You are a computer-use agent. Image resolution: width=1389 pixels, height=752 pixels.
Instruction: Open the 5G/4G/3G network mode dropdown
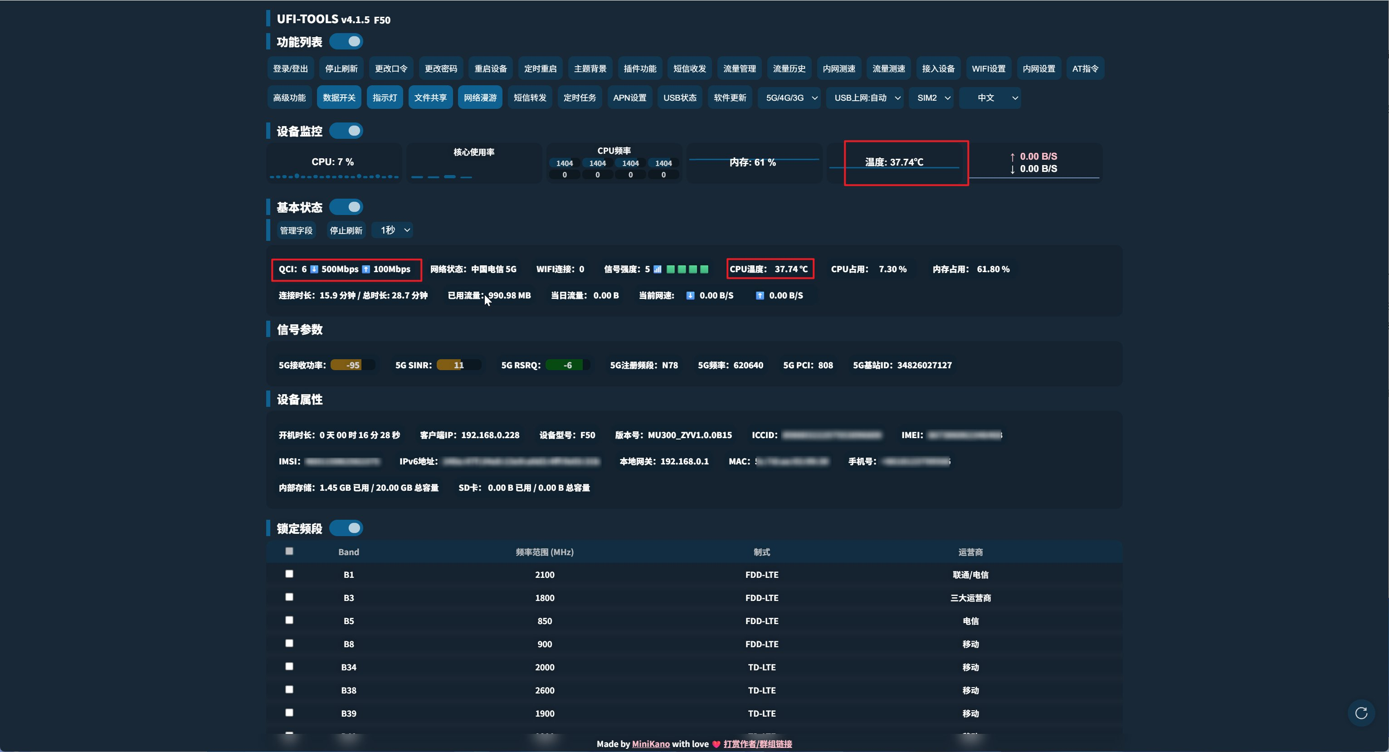(x=790, y=98)
